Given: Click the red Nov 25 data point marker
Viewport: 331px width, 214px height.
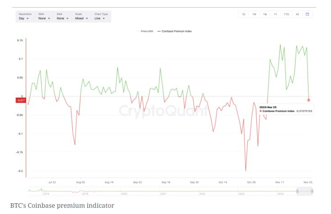Looking at the screenshot, I should click(309, 100).
